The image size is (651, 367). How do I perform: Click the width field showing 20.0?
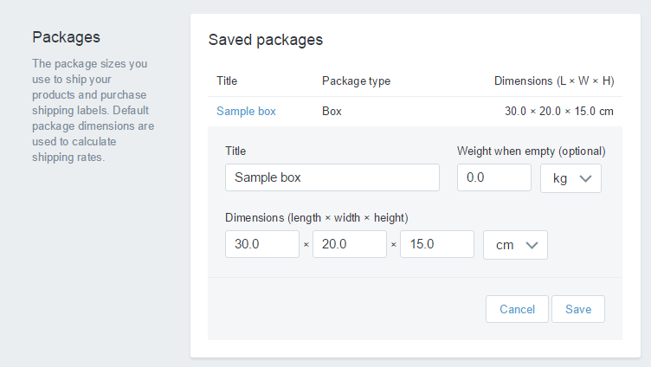(x=349, y=244)
